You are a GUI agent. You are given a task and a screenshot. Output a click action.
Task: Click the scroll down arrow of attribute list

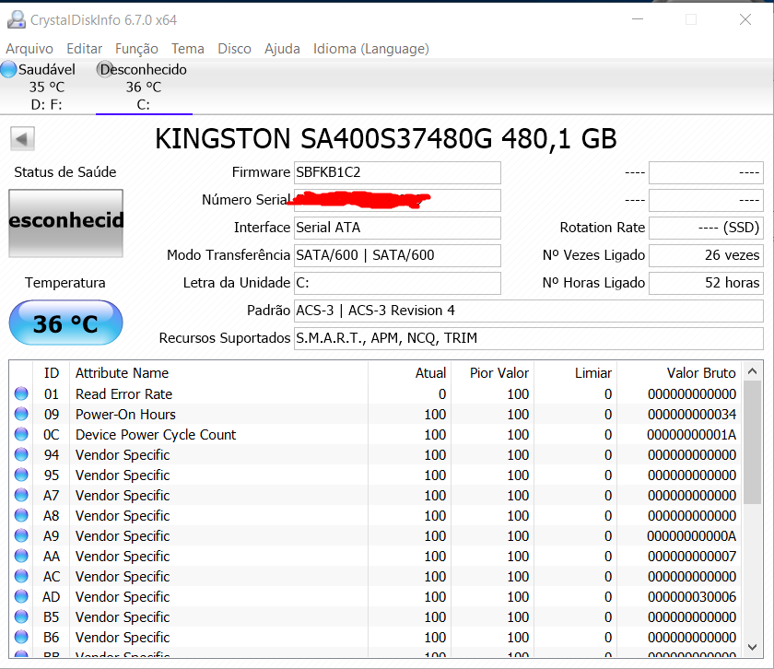[x=752, y=647]
